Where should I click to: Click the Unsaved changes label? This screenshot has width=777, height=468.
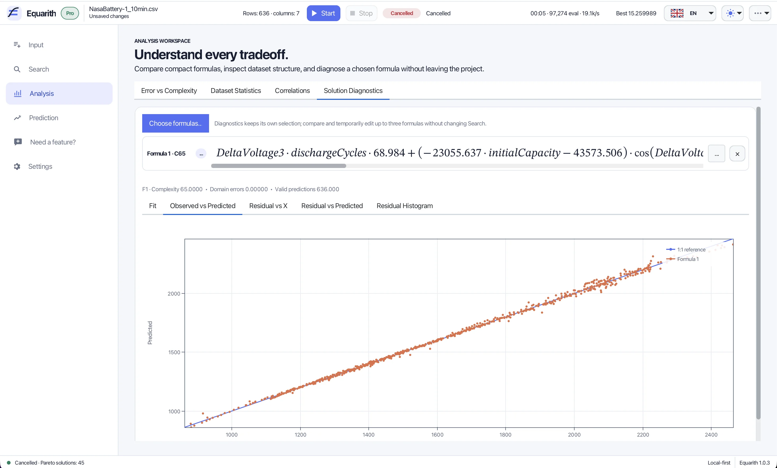(x=109, y=16)
